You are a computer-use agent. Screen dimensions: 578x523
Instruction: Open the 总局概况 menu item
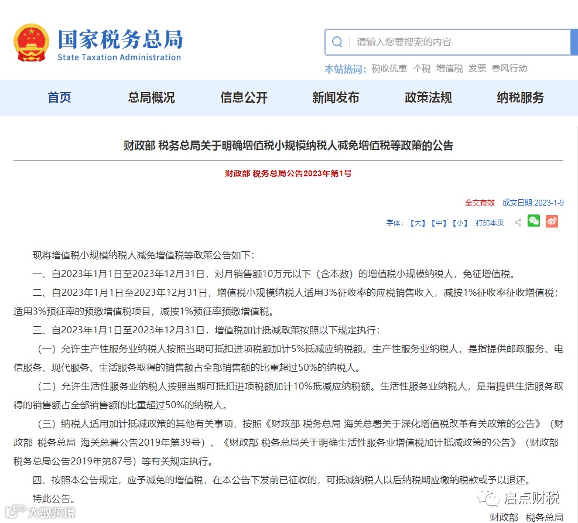coord(151,98)
